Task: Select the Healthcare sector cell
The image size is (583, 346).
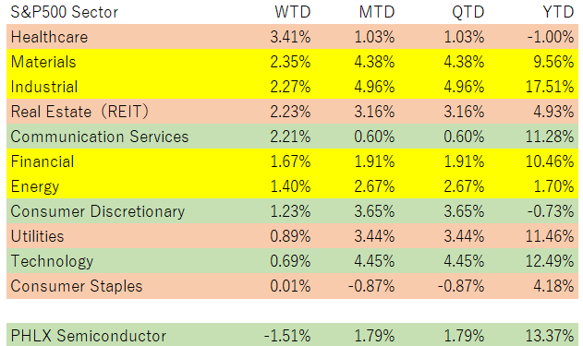Action: point(50,37)
